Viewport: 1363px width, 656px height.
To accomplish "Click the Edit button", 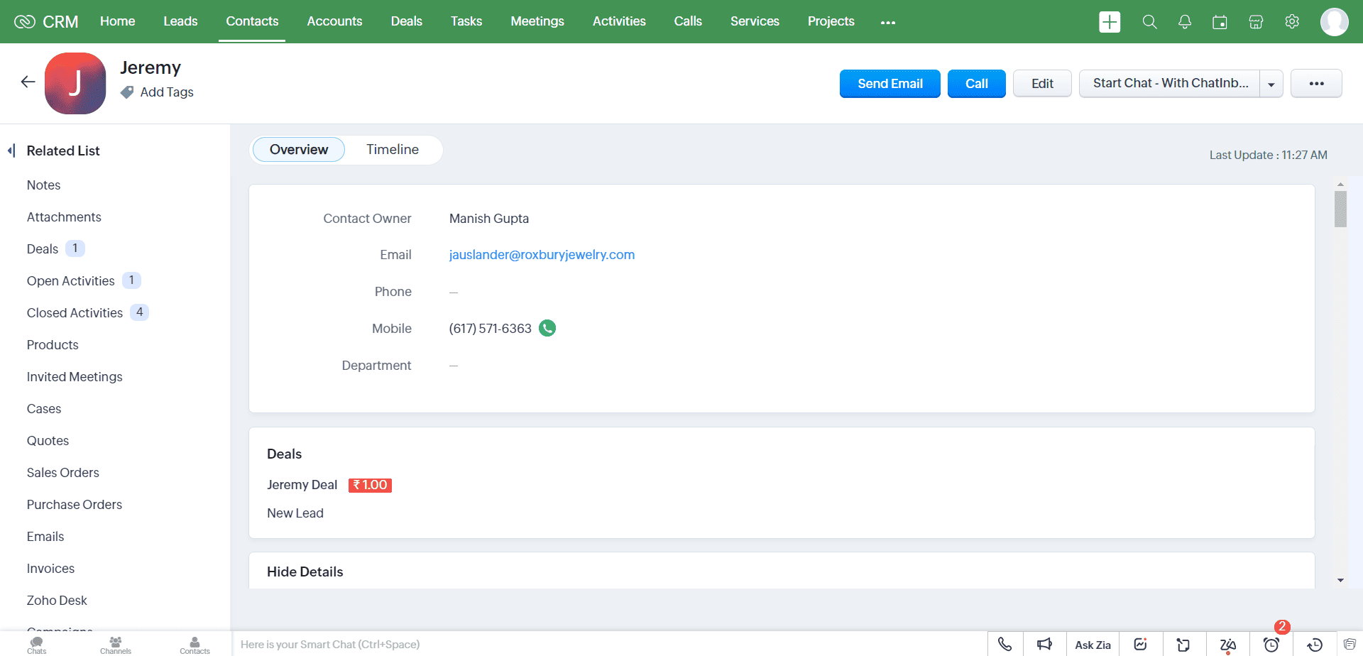I will click(x=1042, y=84).
